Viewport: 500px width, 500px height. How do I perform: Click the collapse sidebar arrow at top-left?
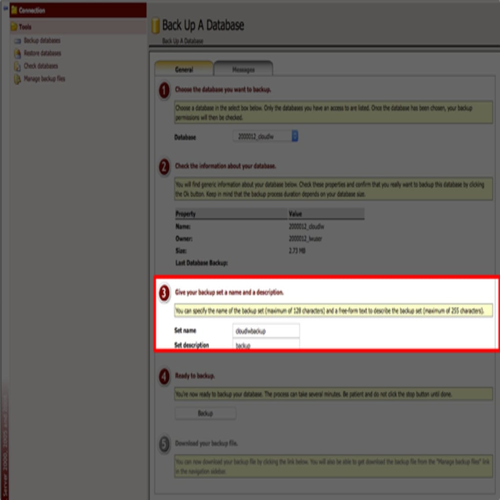(5, 8)
